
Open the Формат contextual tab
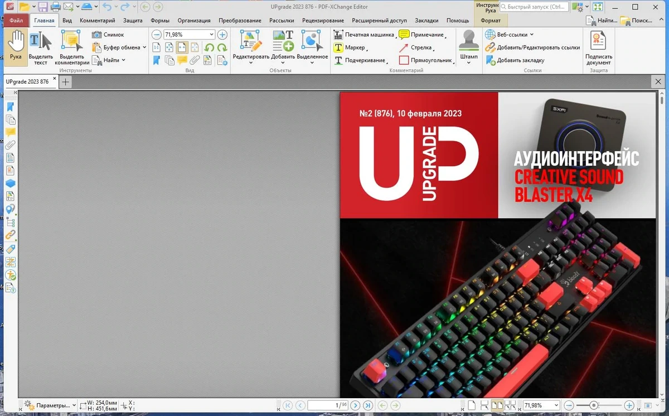click(491, 21)
